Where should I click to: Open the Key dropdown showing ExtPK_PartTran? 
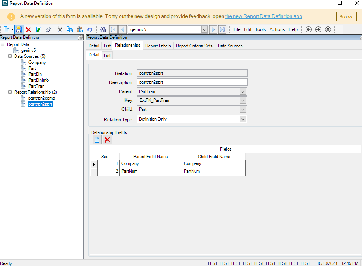pyautogui.click(x=243, y=100)
